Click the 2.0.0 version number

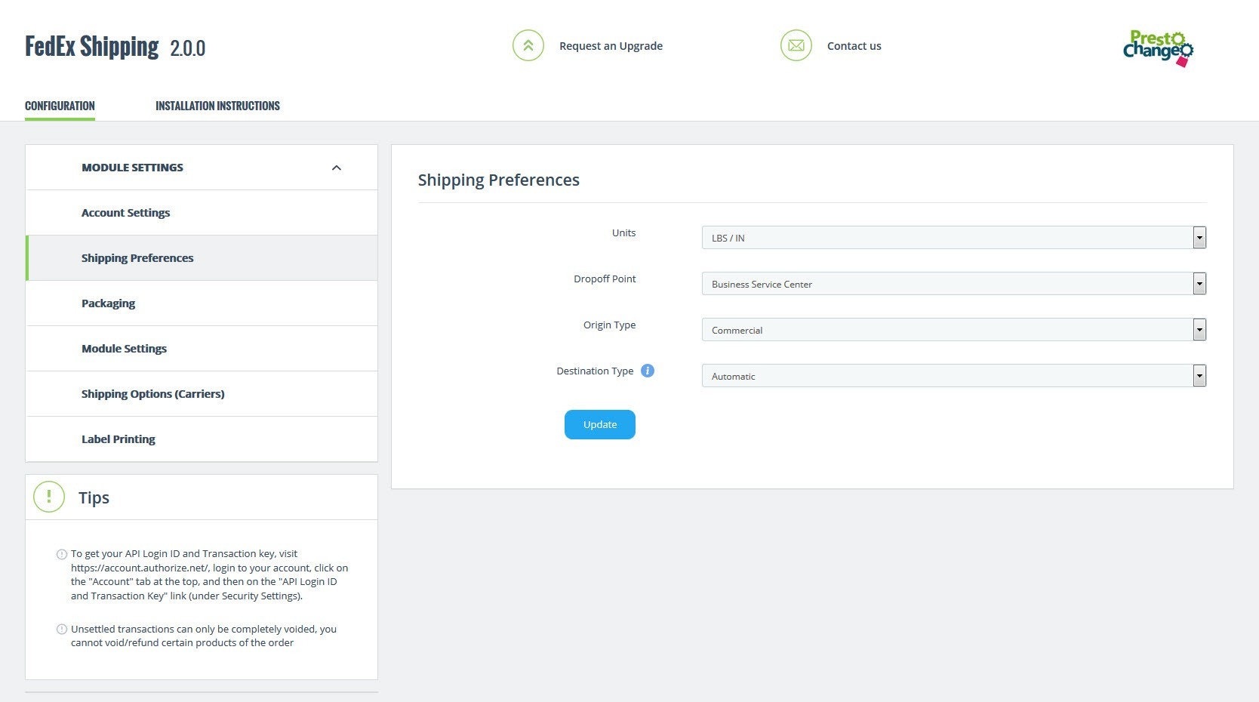[x=188, y=48]
